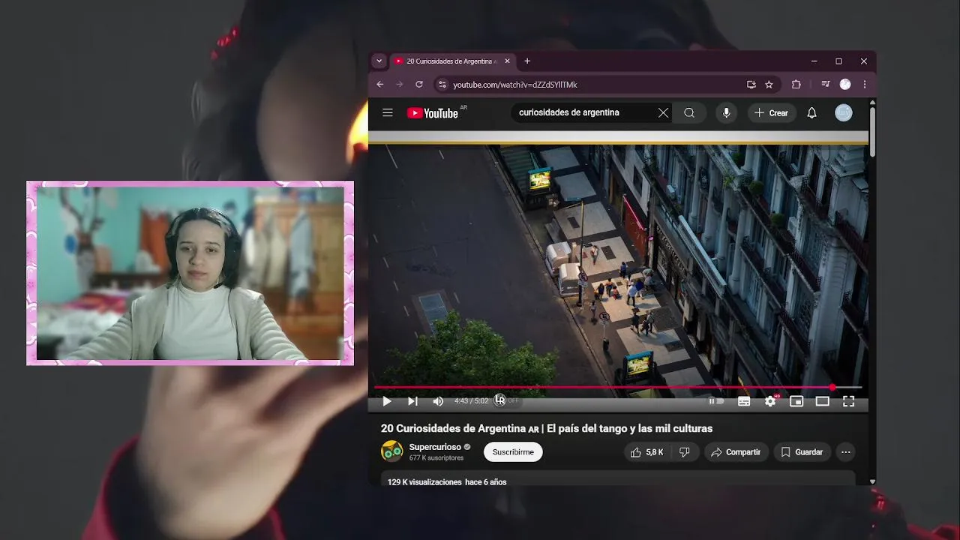Bookmark this page with the star
Viewport: 960px width, 540px height.
[x=769, y=85]
